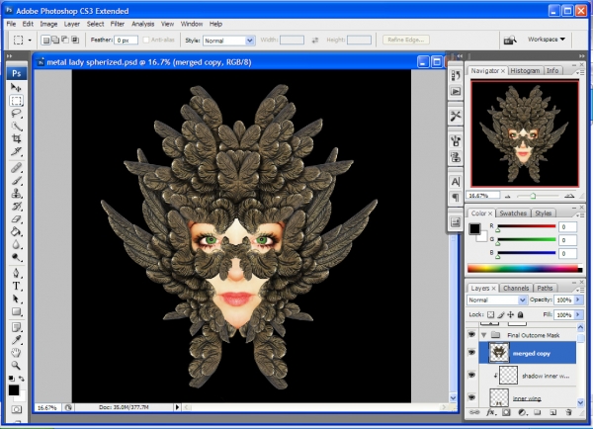Collapse the Final Outcome Mask group

pos(483,335)
